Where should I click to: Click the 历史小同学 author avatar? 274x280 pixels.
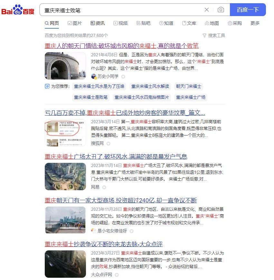(94, 76)
